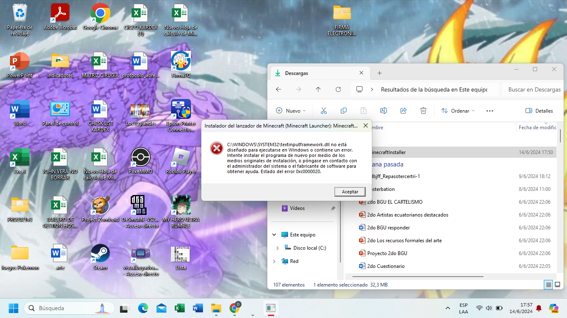This screenshot has width=567, height=318.
Task: Click the Buscar en Descargas search field
Action: click(534, 89)
